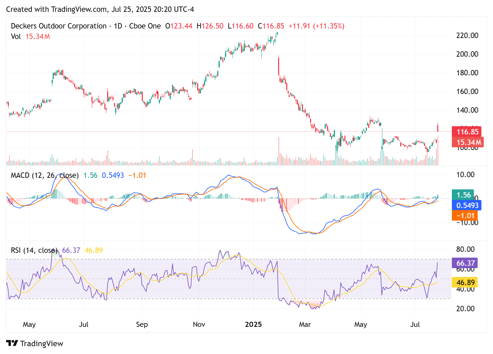Click the purple 66.37 RSI value badge
The image size is (493, 354).
click(465, 262)
